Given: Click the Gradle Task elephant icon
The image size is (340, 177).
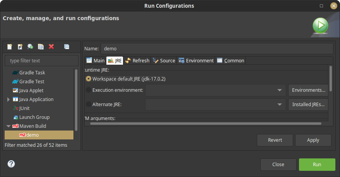Looking at the screenshot, I should (15, 72).
